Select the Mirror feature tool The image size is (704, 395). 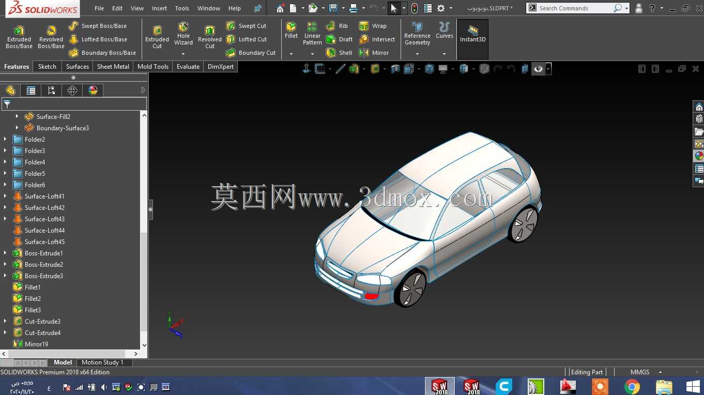[x=374, y=53]
